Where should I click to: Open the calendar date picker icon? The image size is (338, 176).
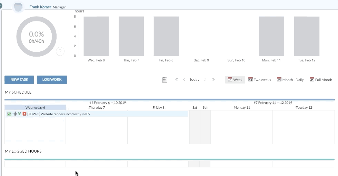pyautogui.click(x=165, y=80)
